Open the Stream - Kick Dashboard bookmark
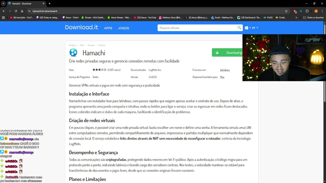Viewport: 326px width, 183px height. pyautogui.click(x=93, y=18)
